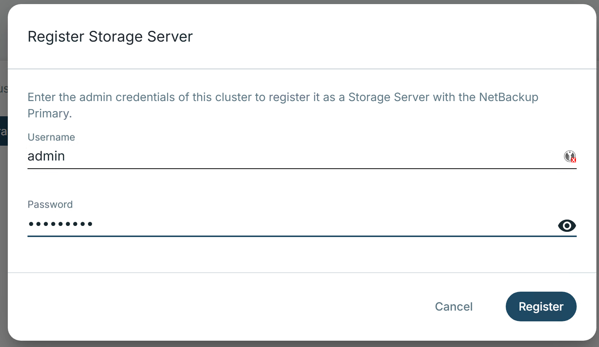
Task: Click the empty dialog footer left of Cancel
Action: (x=223, y=307)
